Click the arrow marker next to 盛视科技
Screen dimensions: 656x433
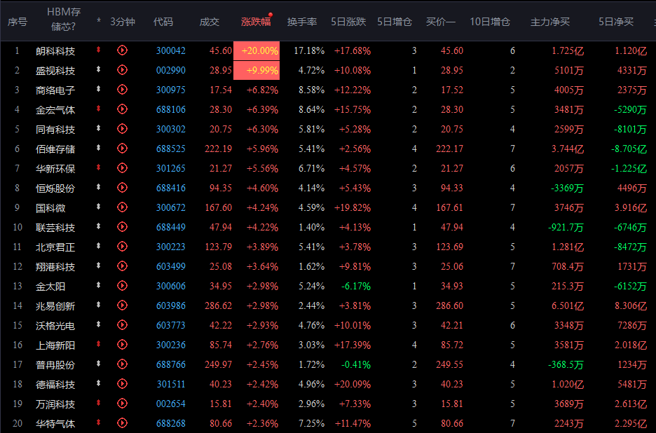pos(99,70)
